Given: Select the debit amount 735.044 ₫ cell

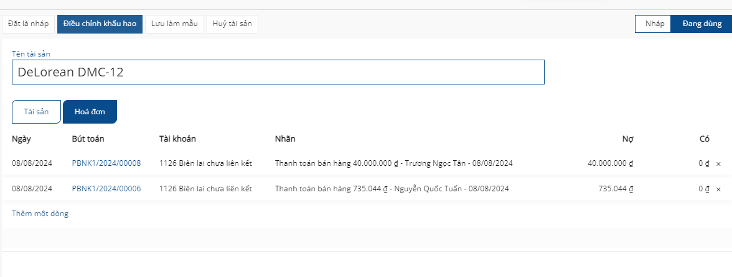Looking at the screenshot, I should [x=616, y=189].
